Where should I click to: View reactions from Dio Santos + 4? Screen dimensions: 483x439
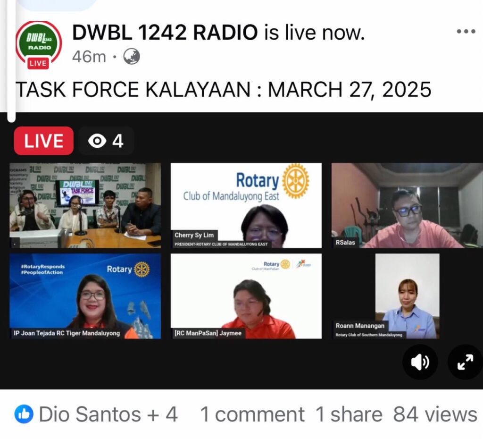click(x=108, y=414)
